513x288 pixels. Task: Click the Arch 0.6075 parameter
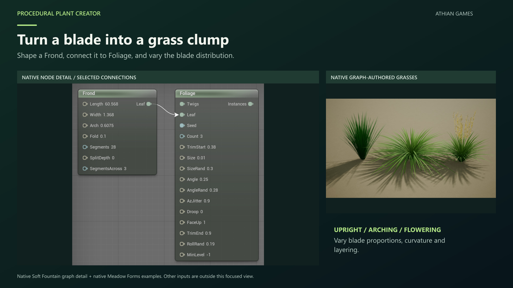point(102,125)
